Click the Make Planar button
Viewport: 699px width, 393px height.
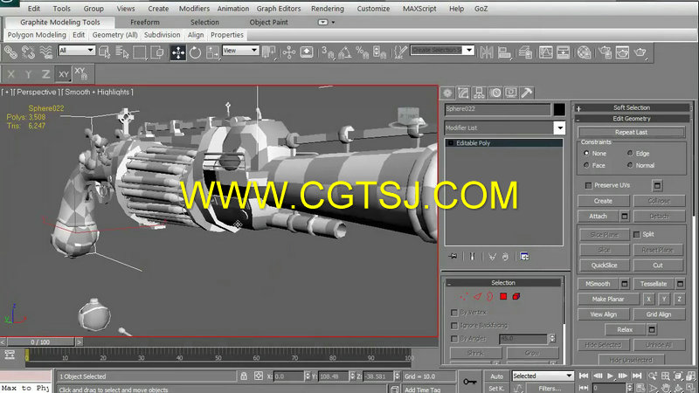[608, 299]
